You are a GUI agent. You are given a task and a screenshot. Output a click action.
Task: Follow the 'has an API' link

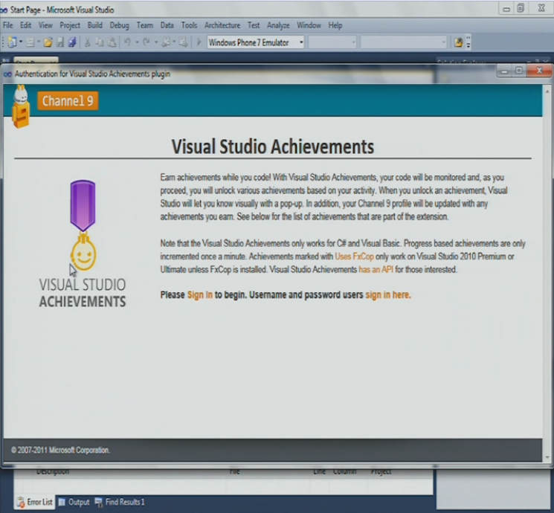coord(376,270)
